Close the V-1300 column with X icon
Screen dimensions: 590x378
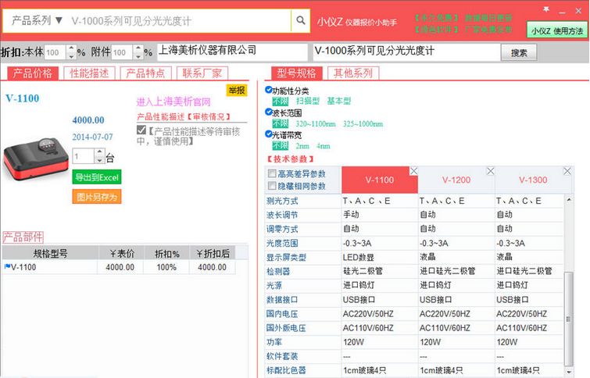pyautogui.click(x=567, y=171)
